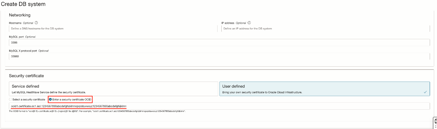
Task: Select the 'Select a security certificate' radio button
Action: [x=10, y=99]
